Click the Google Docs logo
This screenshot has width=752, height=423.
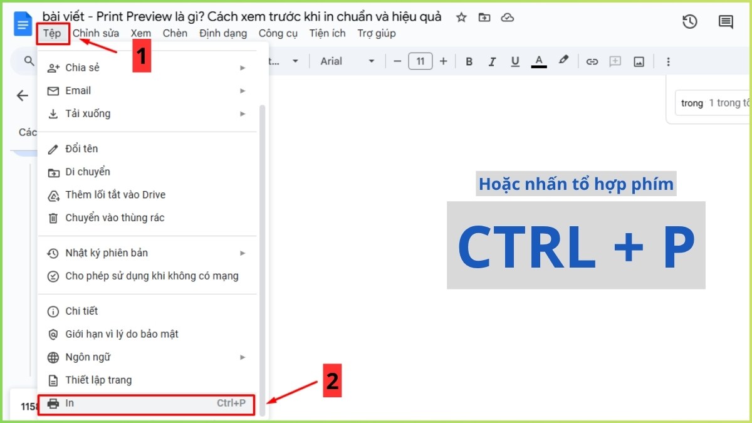(x=23, y=23)
